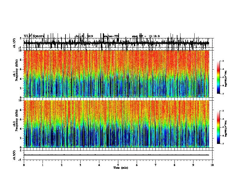Click the flat ch.3 voltage trace
Viewport: 239px width, 185px height.
116,155
